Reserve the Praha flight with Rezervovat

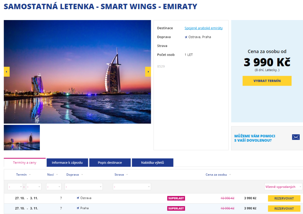(284, 208)
